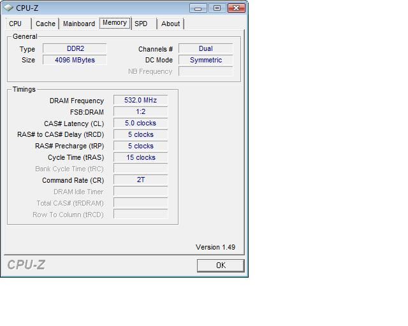Click the DDR2 memory type field

pyautogui.click(x=75, y=48)
